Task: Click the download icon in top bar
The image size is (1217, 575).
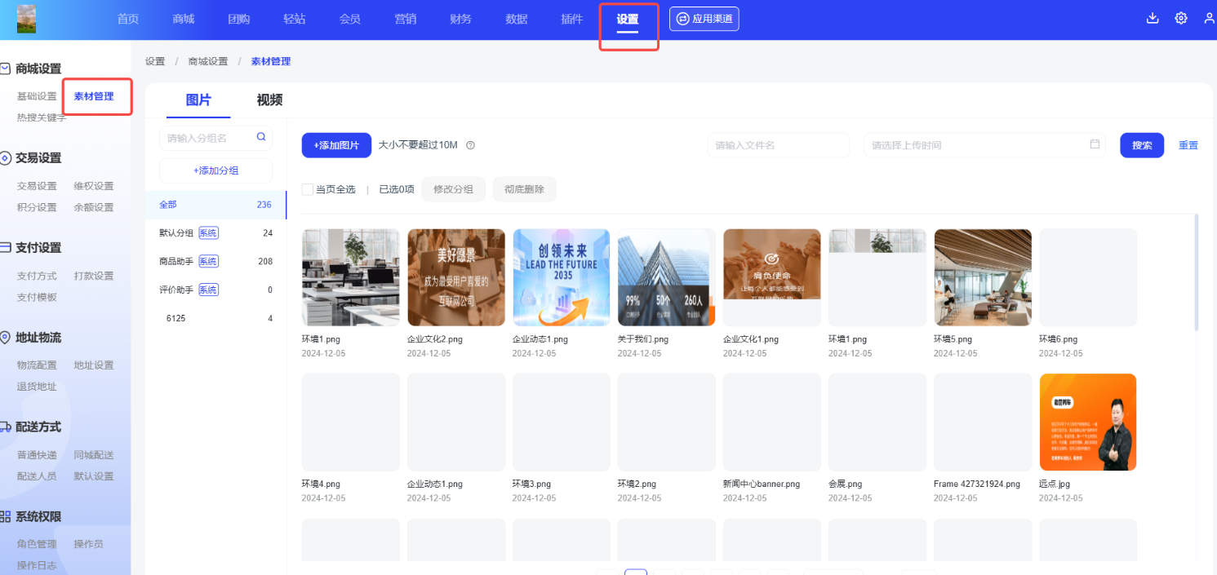Action: (1153, 19)
